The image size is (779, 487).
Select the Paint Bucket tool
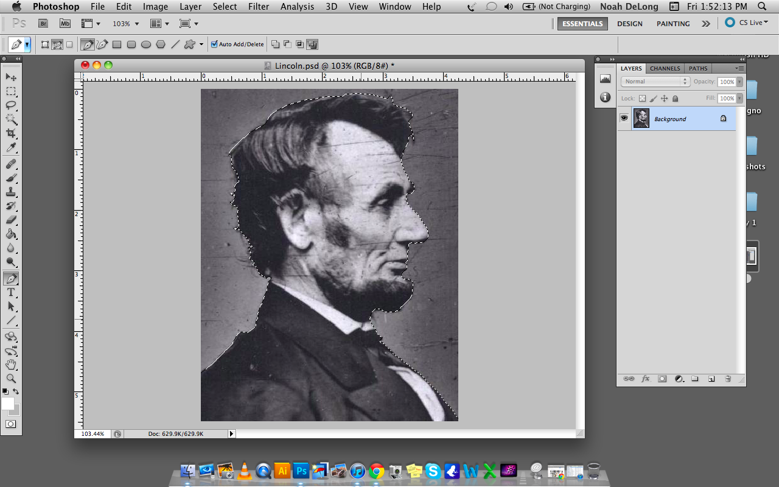11,234
